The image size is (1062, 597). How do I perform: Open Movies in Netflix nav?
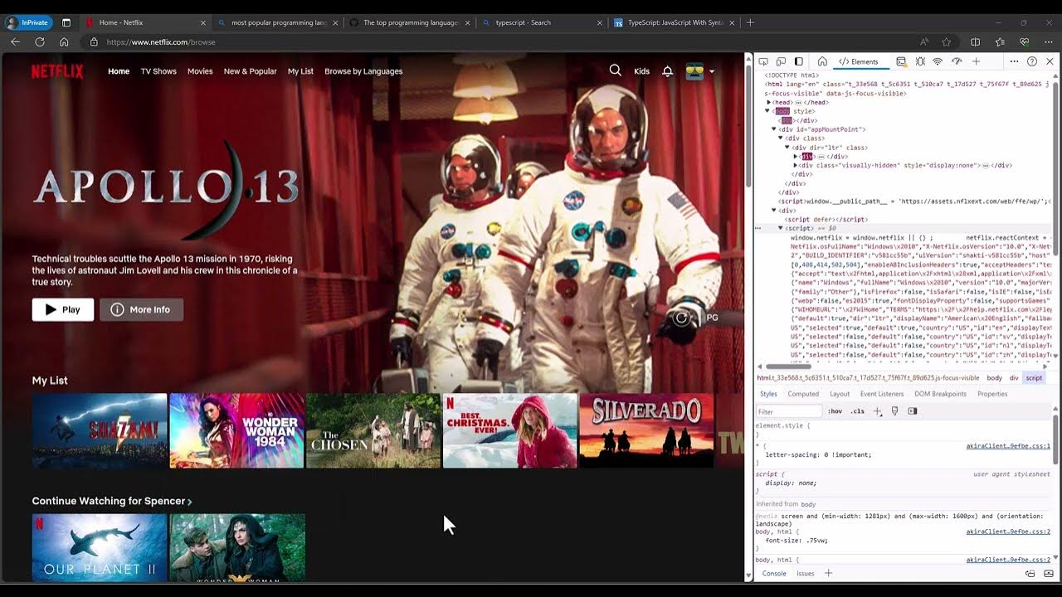[x=200, y=71]
